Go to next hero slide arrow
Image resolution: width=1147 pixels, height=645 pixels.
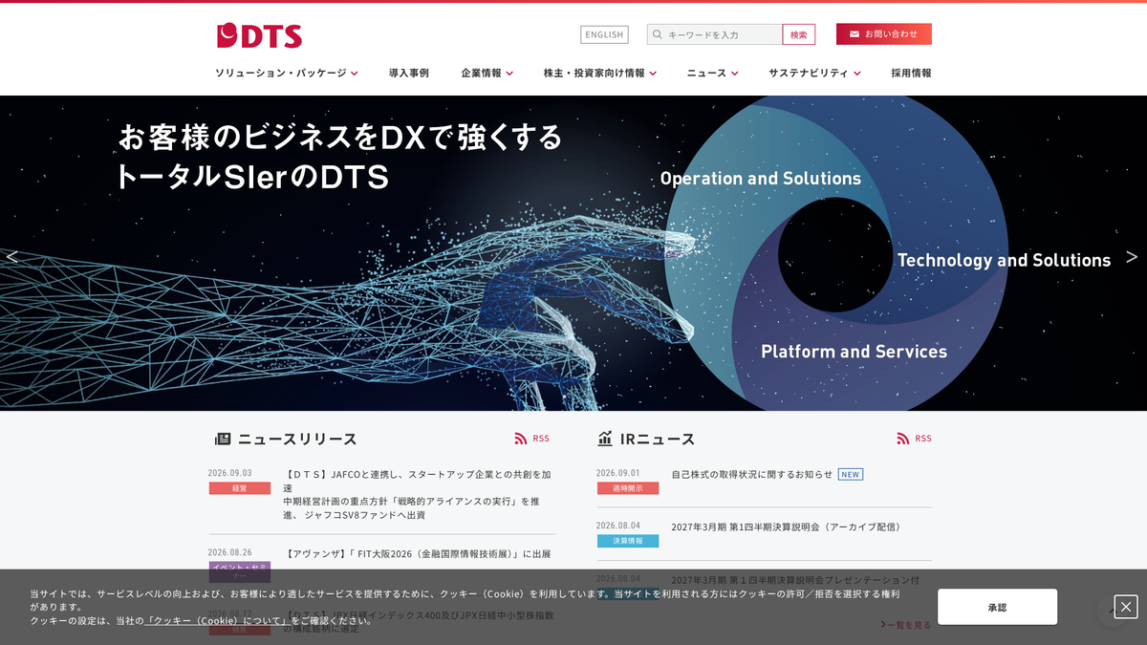pyautogui.click(x=1132, y=256)
